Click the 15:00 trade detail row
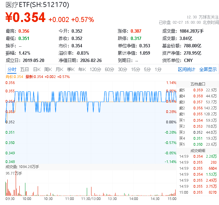Image resolution: width=219 pixels, height=205 pixels. pos(197,192)
